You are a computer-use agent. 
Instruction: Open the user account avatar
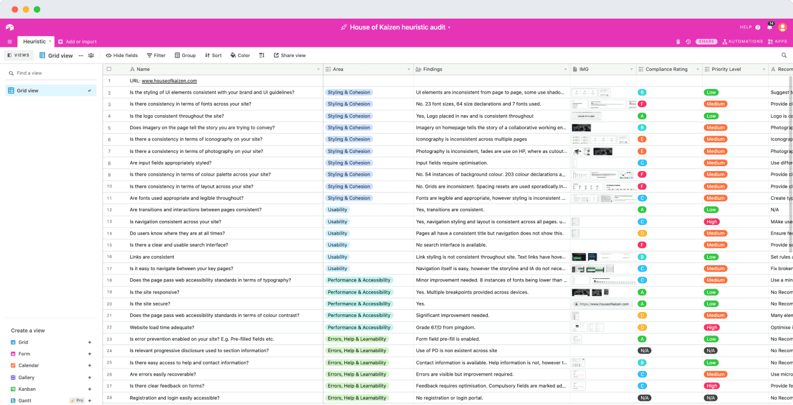pos(782,27)
